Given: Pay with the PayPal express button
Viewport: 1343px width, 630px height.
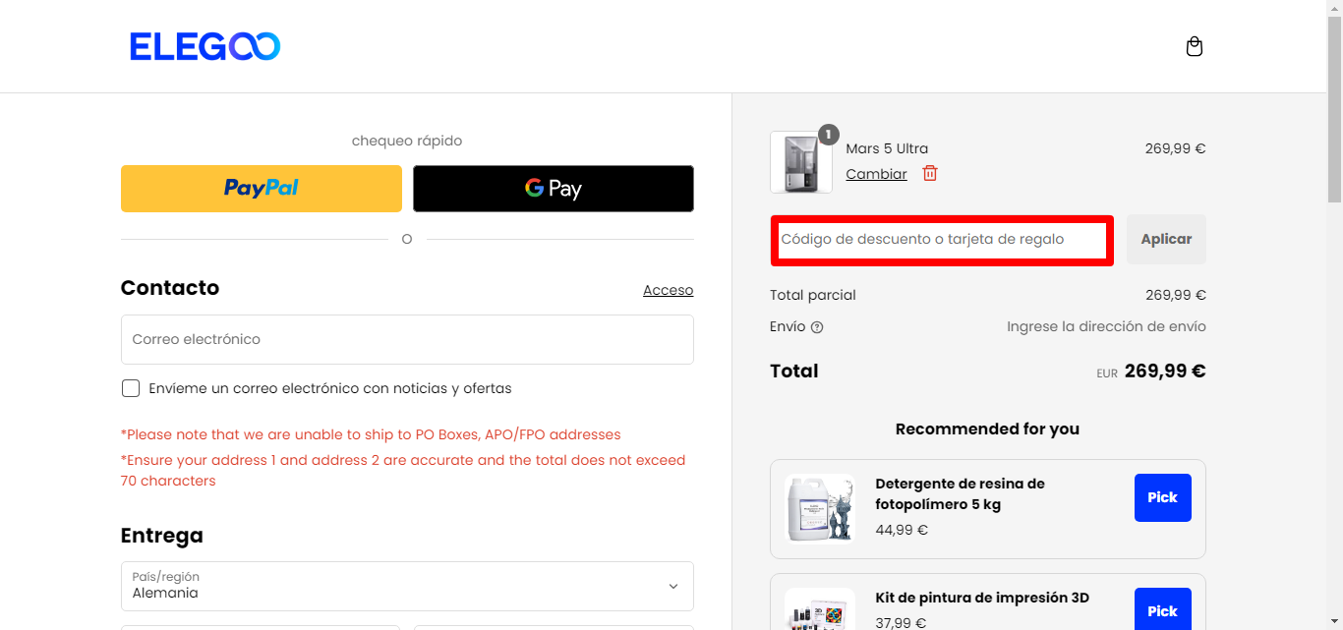Looking at the screenshot, I should (x=262, y=189).
